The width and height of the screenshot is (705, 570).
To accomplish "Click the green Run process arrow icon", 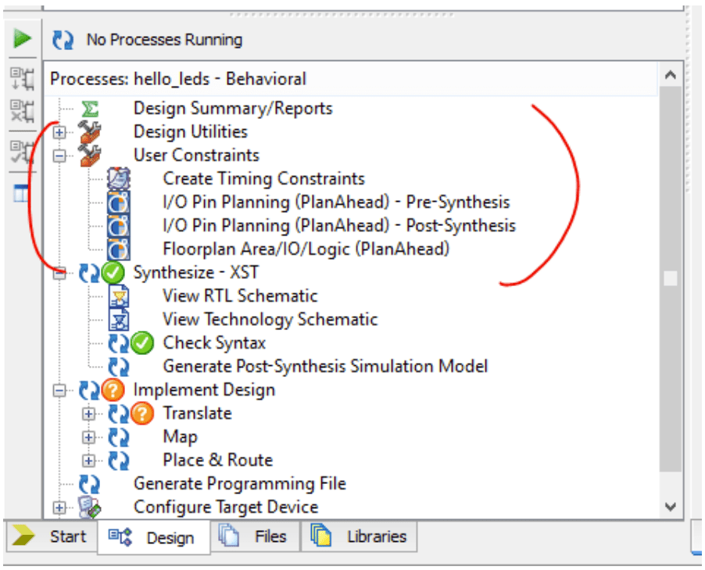I will [23, 38].
